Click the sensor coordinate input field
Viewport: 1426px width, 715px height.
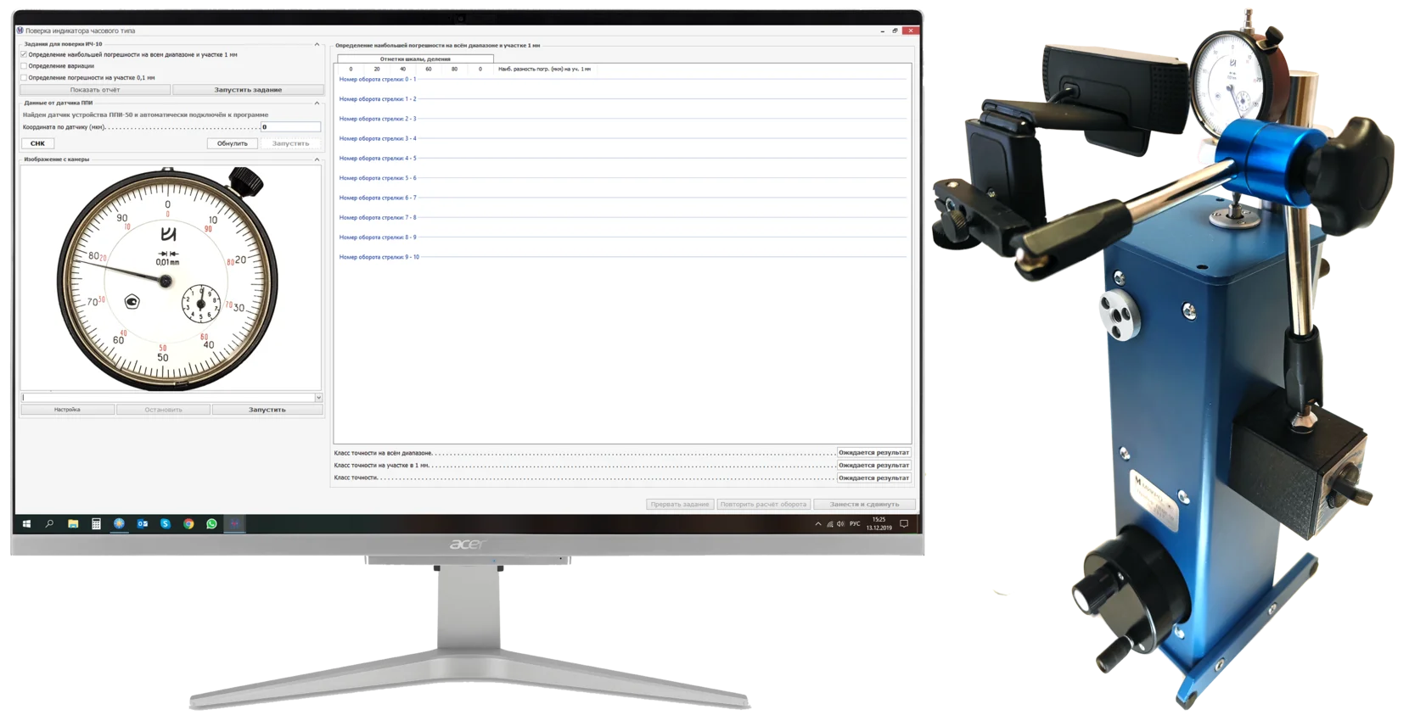click(x=290, y=127)
